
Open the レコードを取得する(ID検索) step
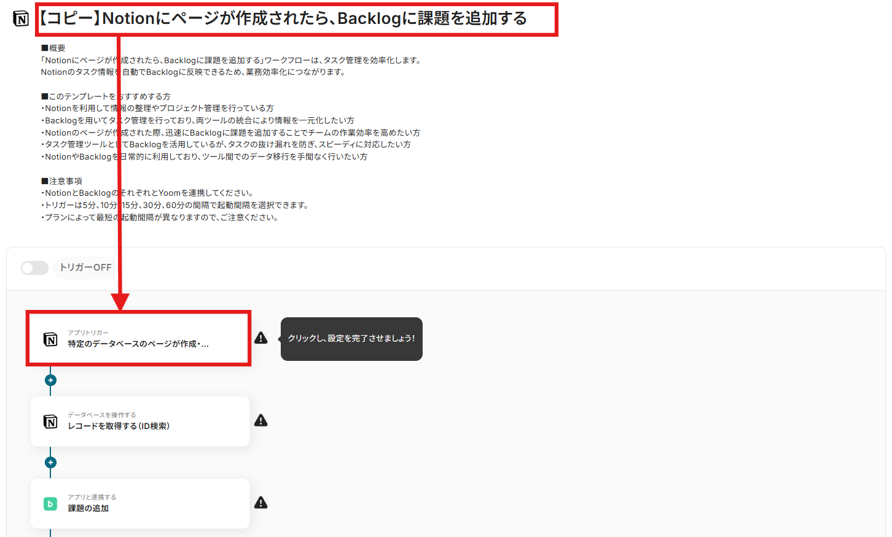point(140,421)
